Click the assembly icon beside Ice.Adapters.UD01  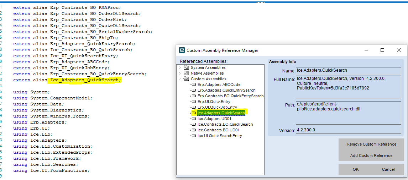pos(194,119)
